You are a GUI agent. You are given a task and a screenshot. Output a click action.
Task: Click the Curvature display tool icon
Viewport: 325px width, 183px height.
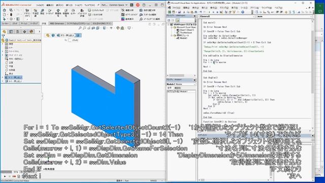123,19
